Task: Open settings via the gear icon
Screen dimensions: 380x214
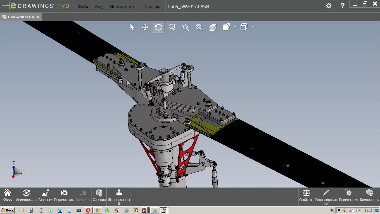Action: (x=329, y=6)
